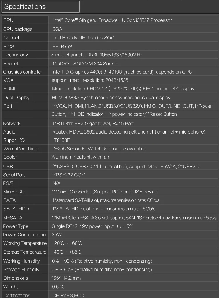Click the EFI BIOS value
This screenshot has width=219, height=298.
pos(62,46)
